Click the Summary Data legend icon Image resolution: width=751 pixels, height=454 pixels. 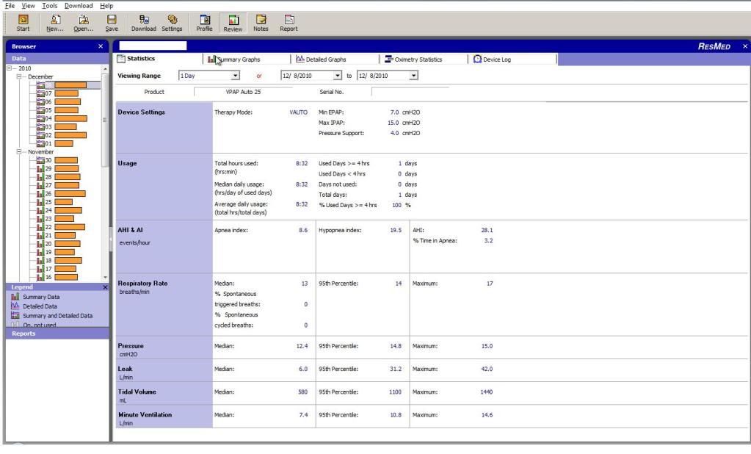pos(15,297)
